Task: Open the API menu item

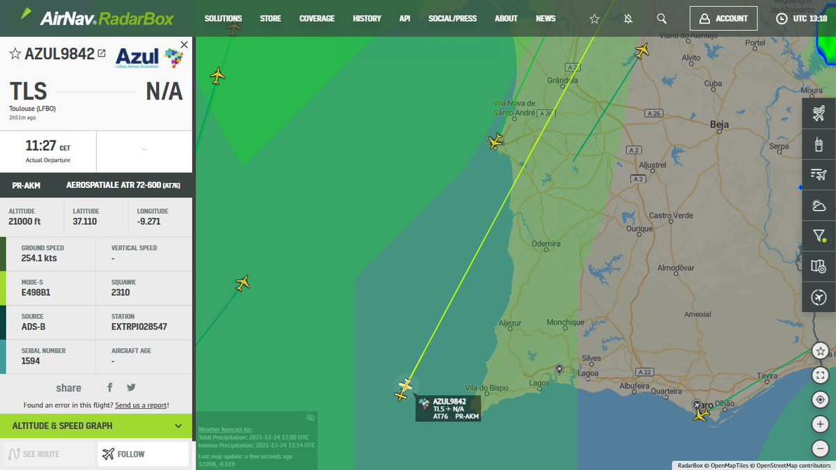Action: pyautogui.click(x=405, y=19)
